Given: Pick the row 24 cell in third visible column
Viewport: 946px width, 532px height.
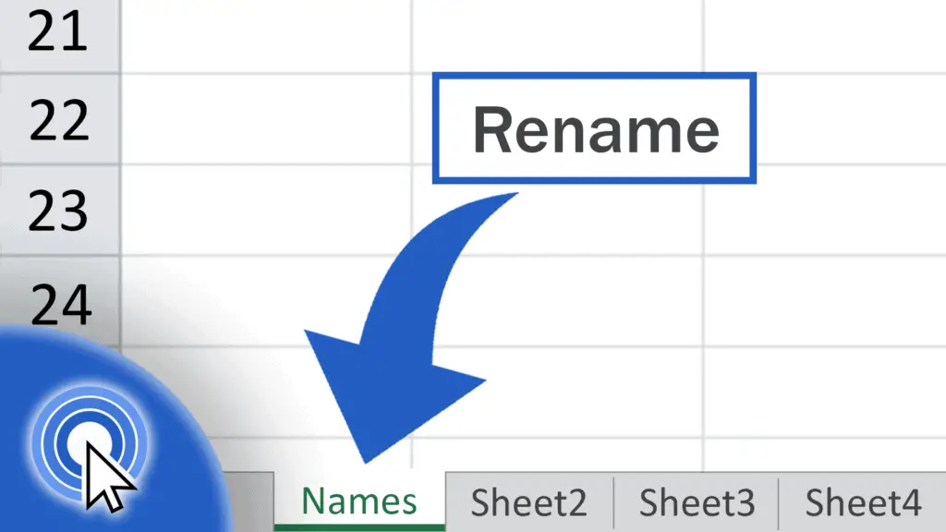Looking at the screenshot, I should click(x=824, y=301).
